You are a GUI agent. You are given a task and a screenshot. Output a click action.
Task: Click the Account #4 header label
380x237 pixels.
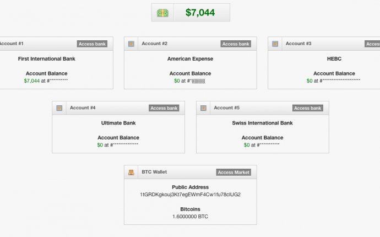[x=83, y=107]
